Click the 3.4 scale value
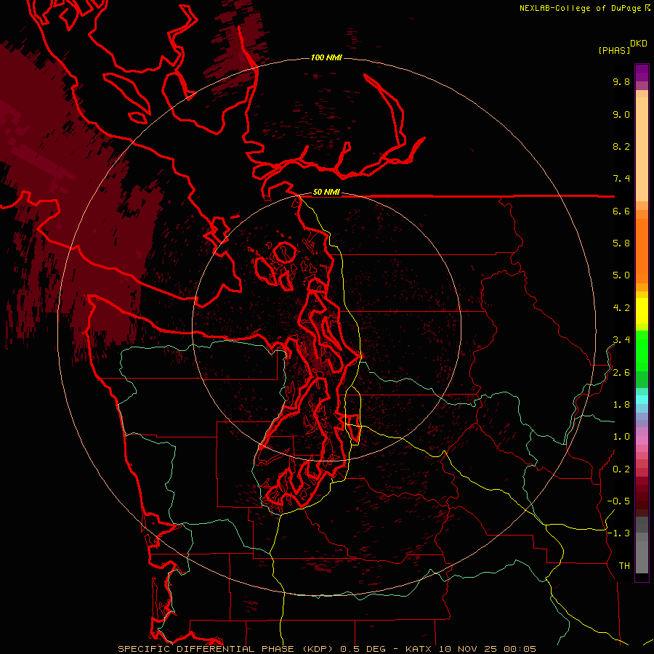654x654 pixels. pyautogui.click(x=621, y=340)
